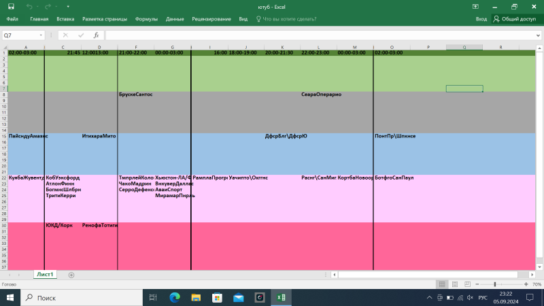The width and height of the screenshot is (544, 306).
Task: Open Task View on the taskbar
Action: [152, 298]
